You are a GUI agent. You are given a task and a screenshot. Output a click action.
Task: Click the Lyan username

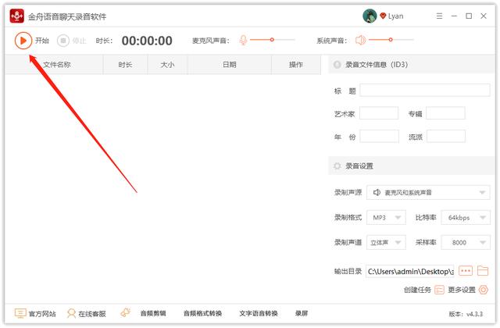[396, 16]
